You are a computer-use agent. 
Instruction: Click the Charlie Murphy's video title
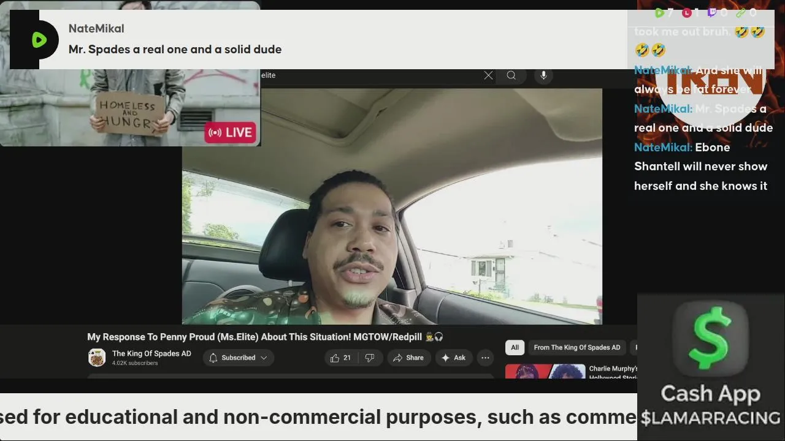[613, 373]
